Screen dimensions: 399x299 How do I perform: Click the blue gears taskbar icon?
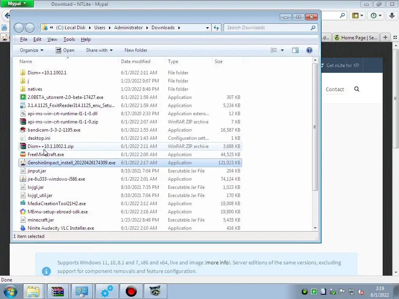(107, 291)
